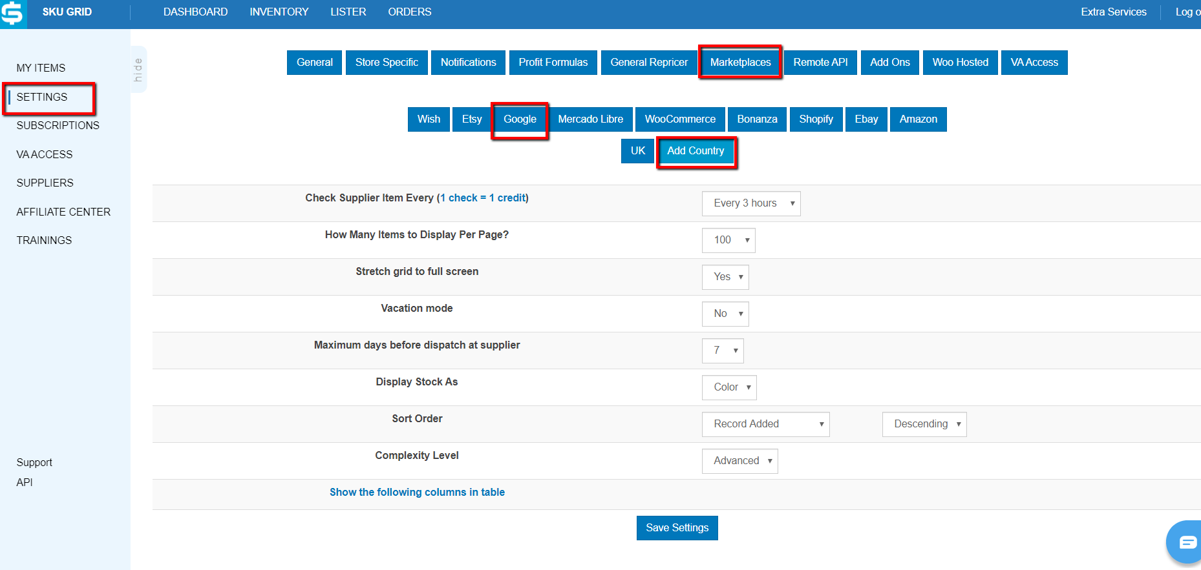Image resolution: width=1201 pixels, height=570 pixels.
Task: Select the Amazon marketplace
Action: pyautogui.click(x=919, y=119)
